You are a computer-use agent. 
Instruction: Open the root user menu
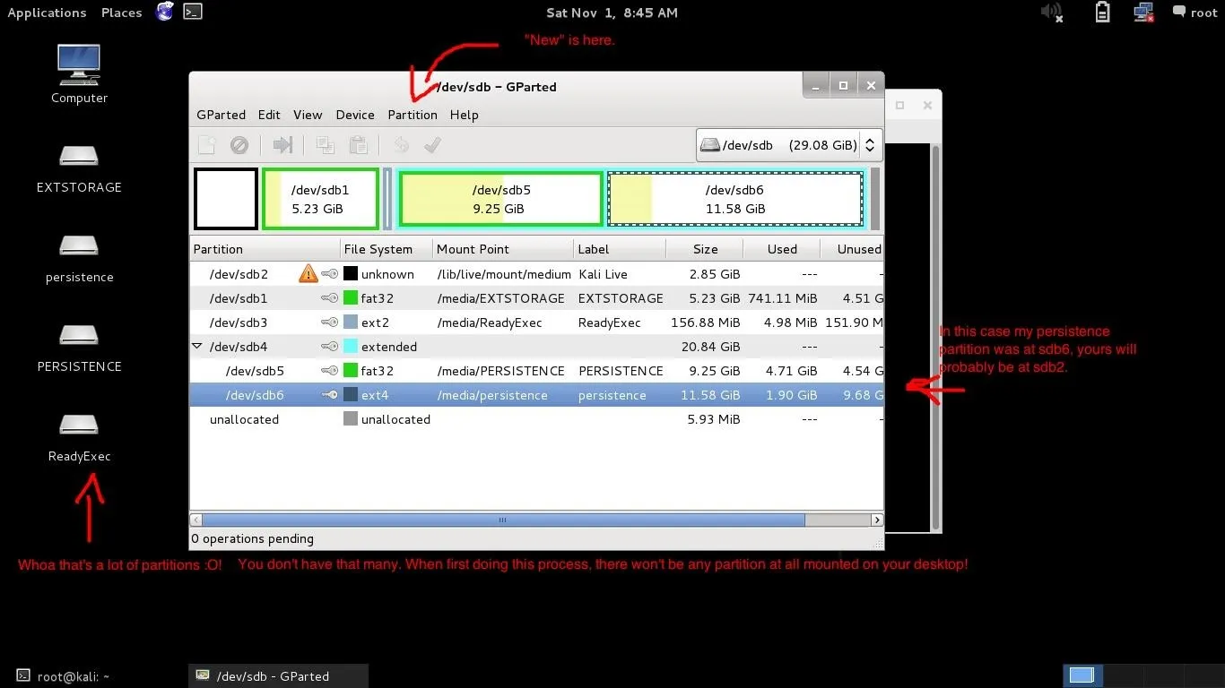pyautogui.click(x=1195, y=13)
